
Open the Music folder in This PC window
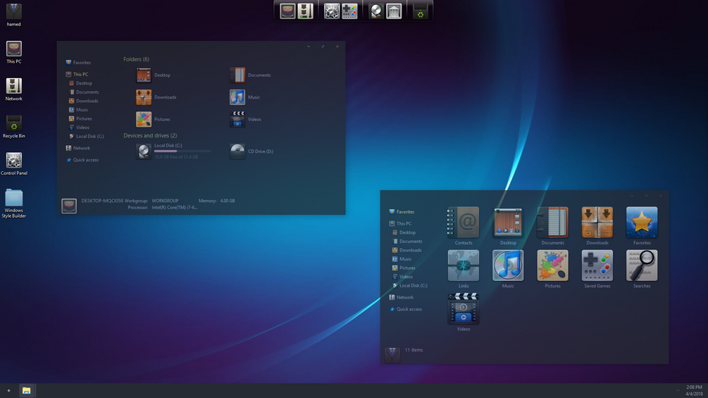(244, 97)
